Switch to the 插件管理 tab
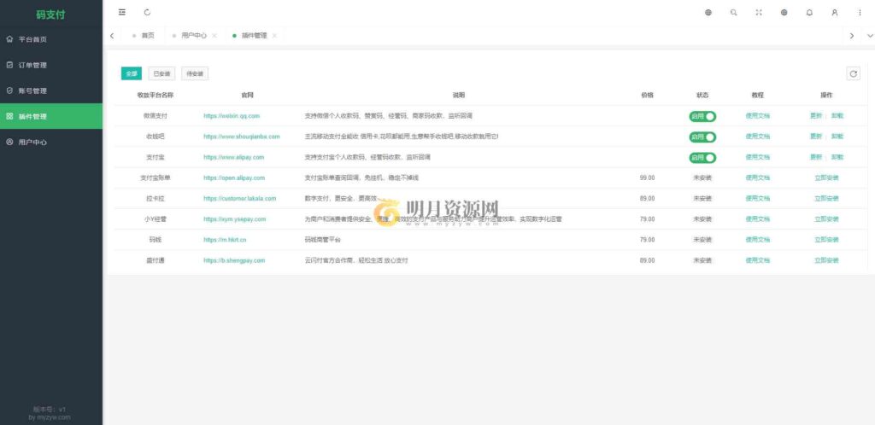Image resolution: width=875 pixels, height=425 pixels. click(x=254, y=36)
